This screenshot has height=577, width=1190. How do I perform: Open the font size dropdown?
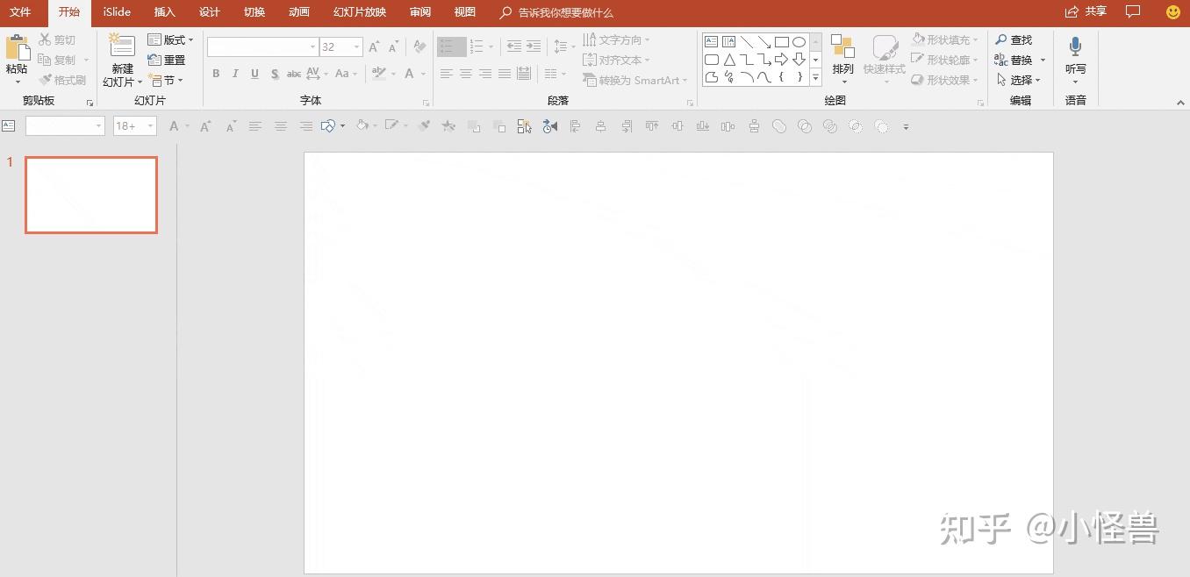(x=353, y=47)
